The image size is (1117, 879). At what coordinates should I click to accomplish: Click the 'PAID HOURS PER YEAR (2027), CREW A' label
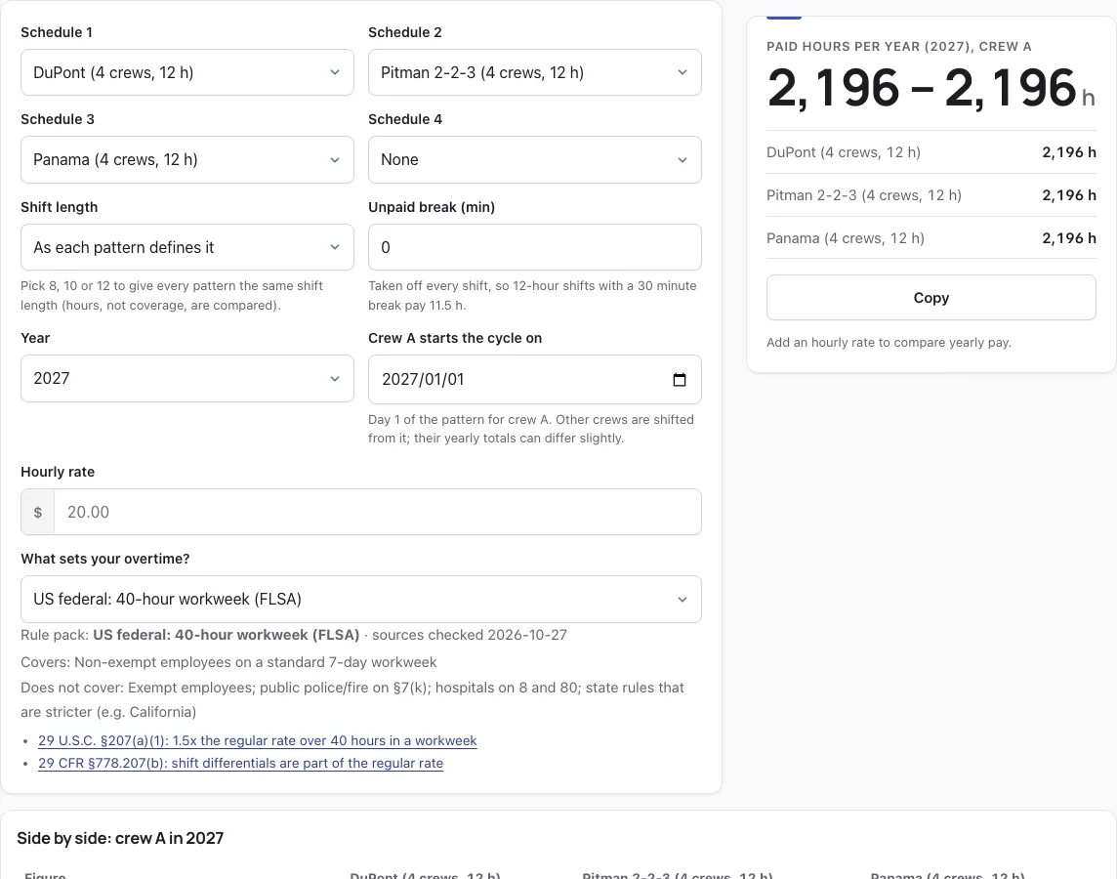pyautogui.click(x=899, y=47)
